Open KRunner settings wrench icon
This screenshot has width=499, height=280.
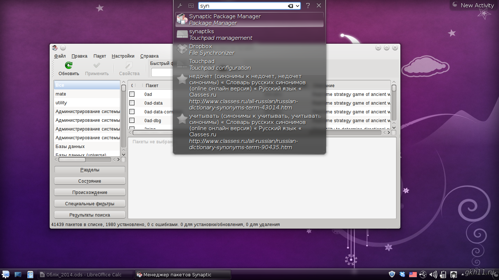179,5
